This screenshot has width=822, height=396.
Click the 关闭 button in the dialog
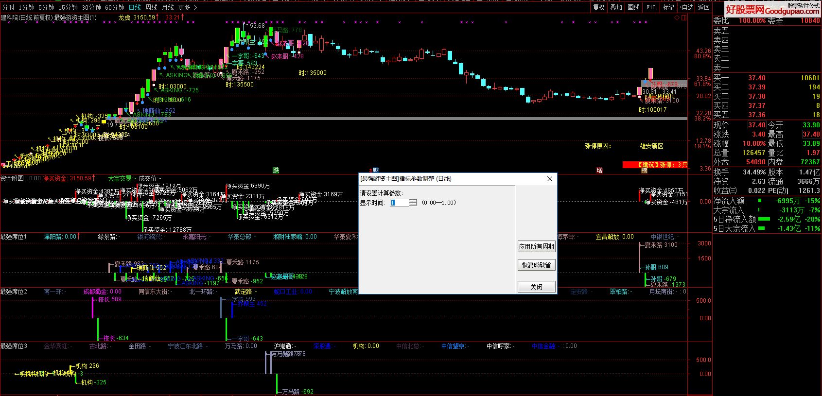click(536, 287)
